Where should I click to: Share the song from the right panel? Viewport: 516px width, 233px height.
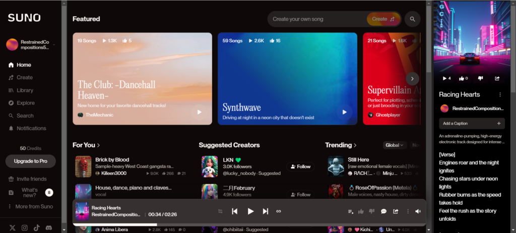tap(497, 78)
